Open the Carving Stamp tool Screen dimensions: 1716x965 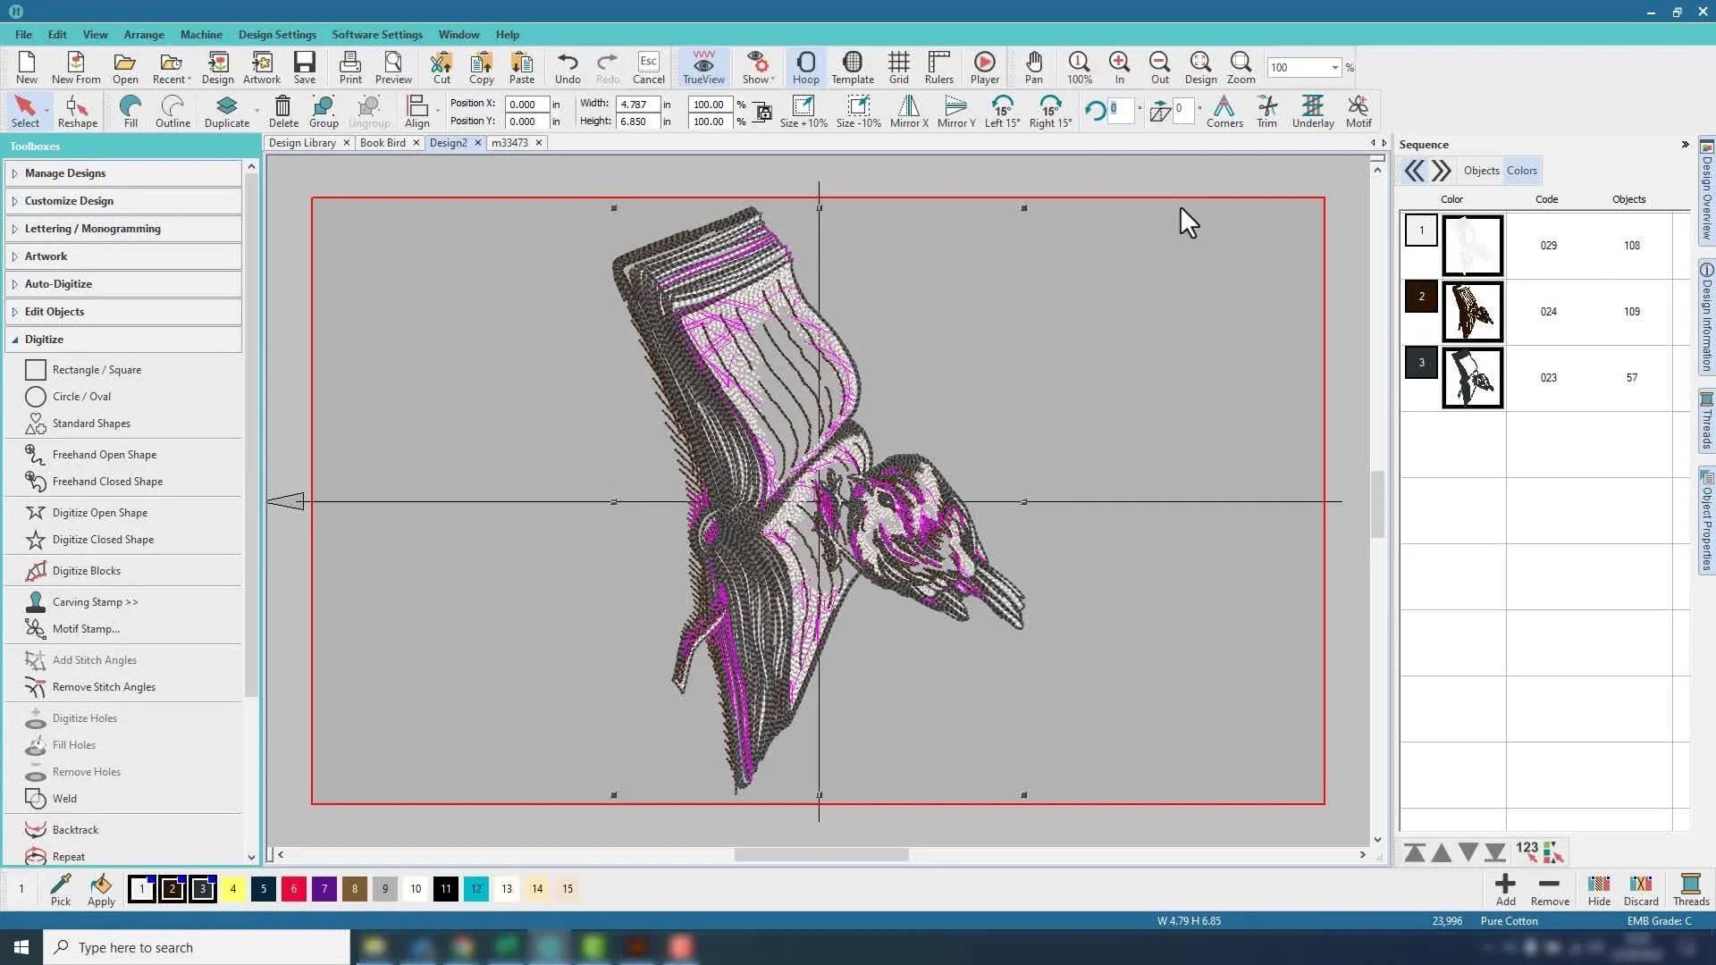(95, 602)
